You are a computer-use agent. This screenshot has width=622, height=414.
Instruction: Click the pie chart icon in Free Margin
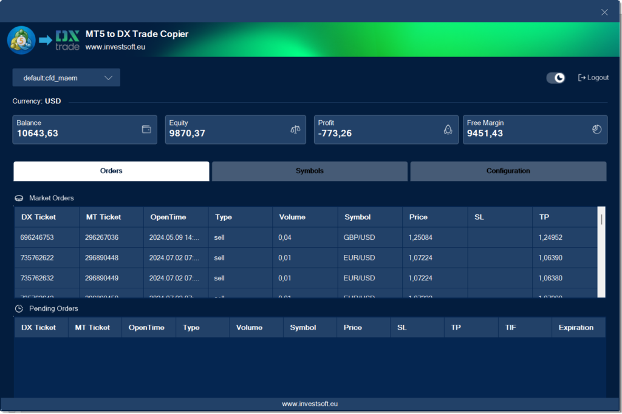tap(596, 129)
